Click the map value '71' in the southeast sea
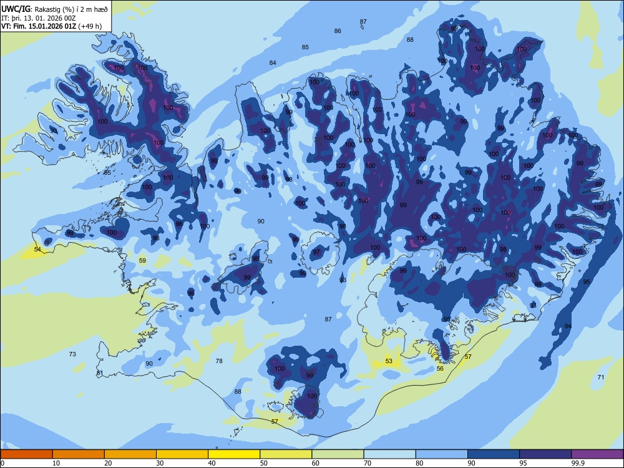Screen dimensions: 624x468 point(601,378)
